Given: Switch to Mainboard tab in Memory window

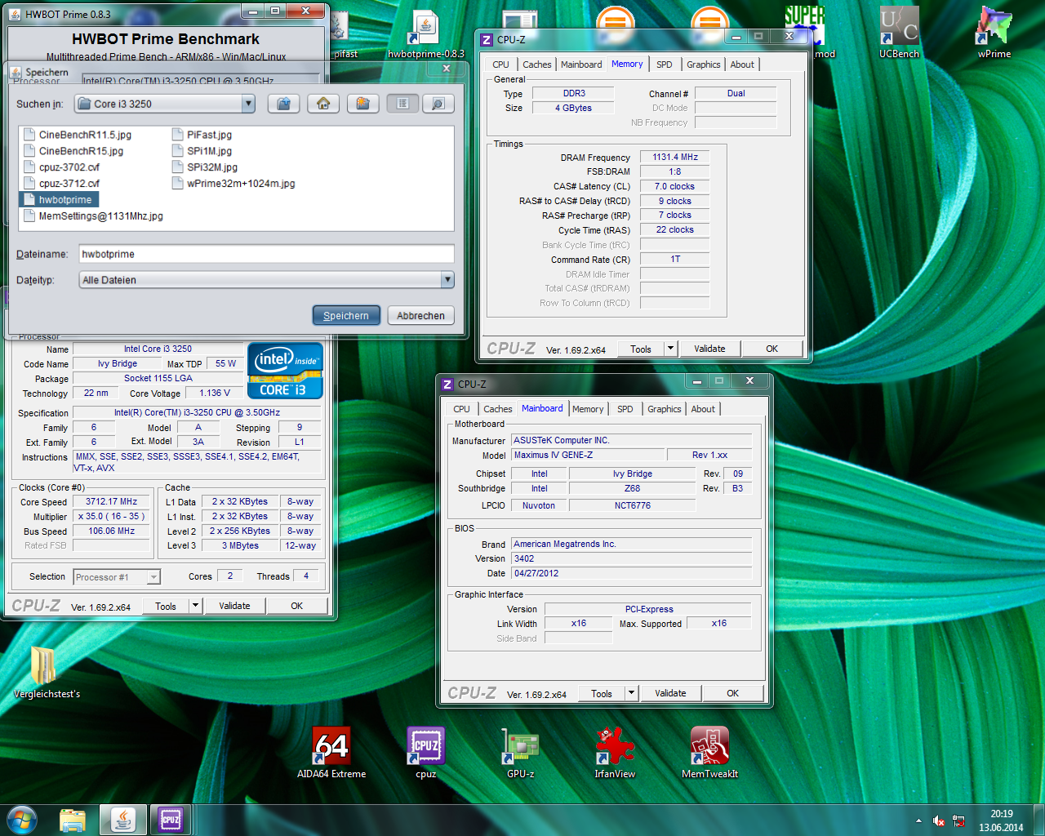Looking at the screenshot, I should click(x=581, y=64).
